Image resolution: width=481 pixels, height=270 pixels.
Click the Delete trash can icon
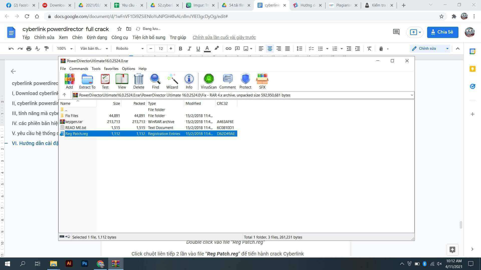click(139, 81)
